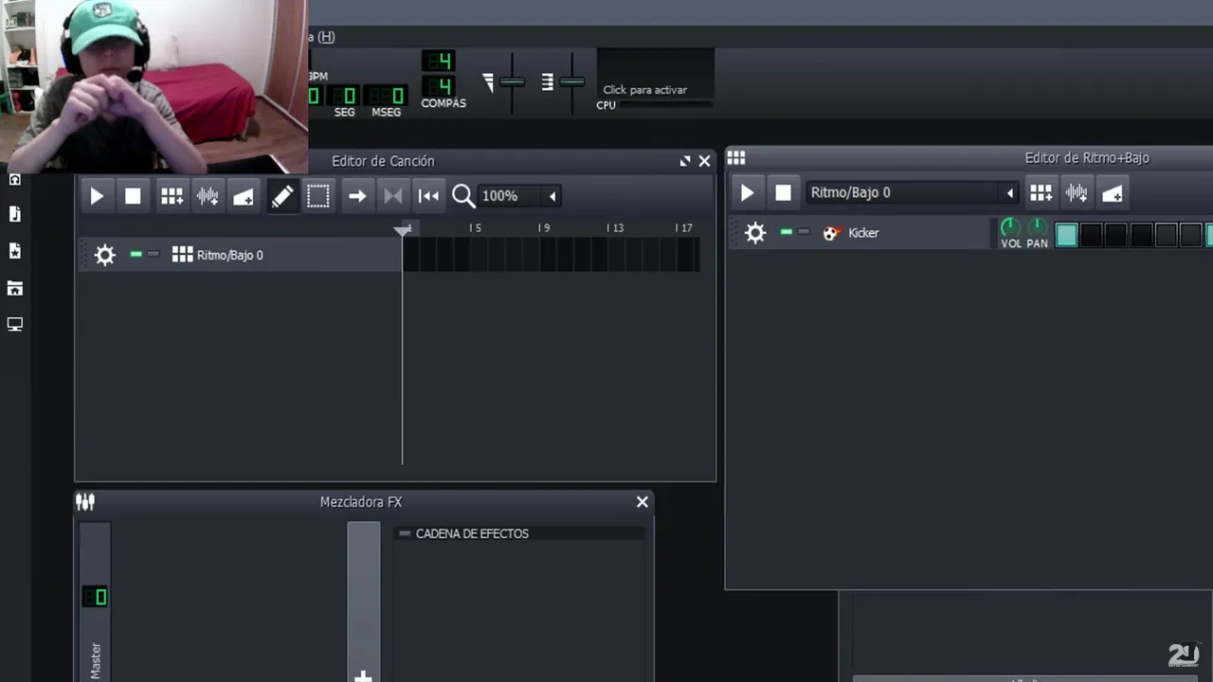Stop playback in the Editor de Canción
Viewport: 1213px width, 682px height.
click(x=133, y=196)
